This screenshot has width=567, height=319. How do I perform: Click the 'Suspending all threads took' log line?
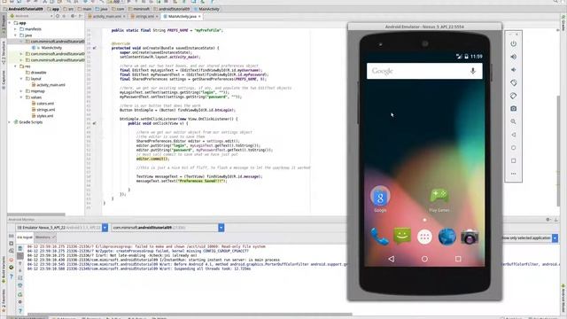click(139, 268)
